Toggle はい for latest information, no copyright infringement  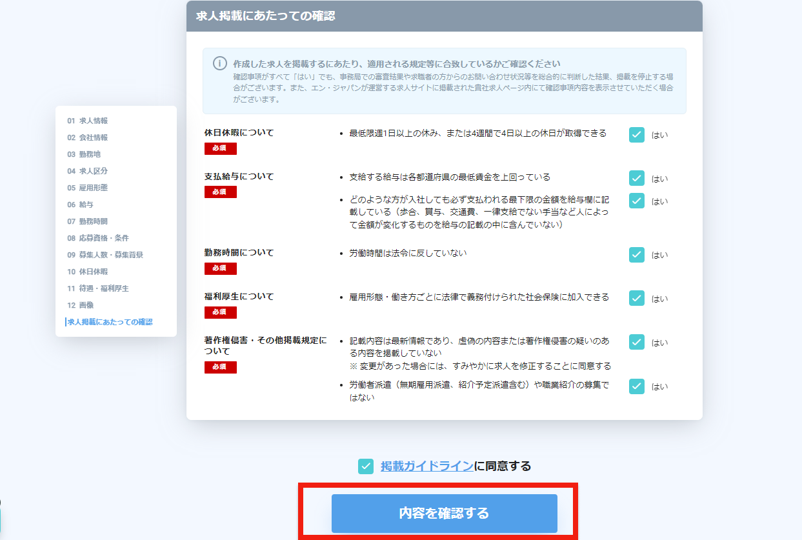[x=637, y=342]
